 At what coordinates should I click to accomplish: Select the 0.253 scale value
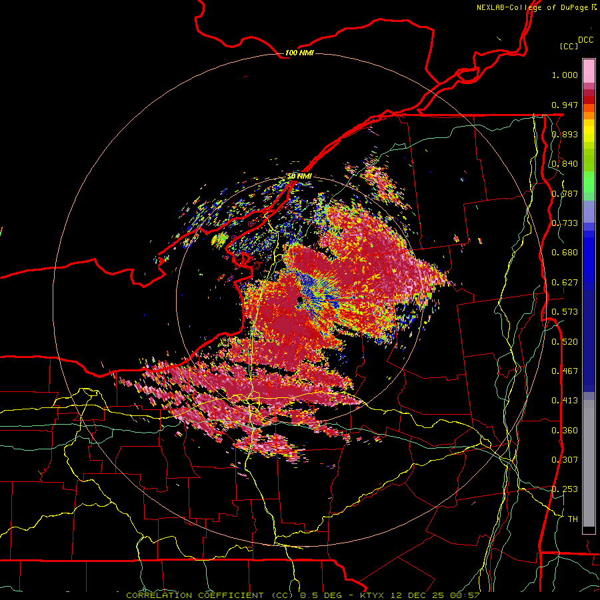[565, 489]
